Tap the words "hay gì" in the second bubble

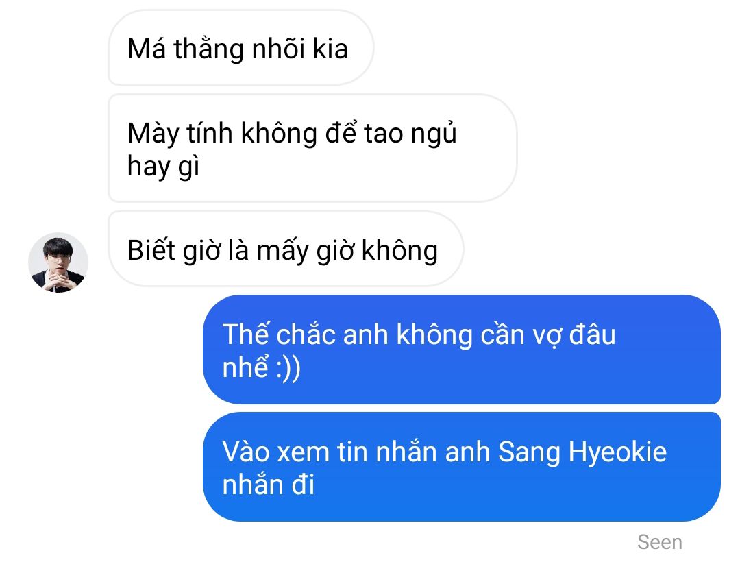(163, 167)
